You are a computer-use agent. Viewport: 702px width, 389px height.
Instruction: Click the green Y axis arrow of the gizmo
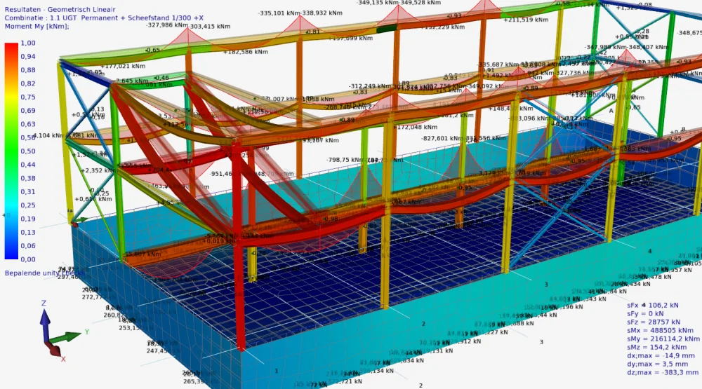tap(66, 336)
